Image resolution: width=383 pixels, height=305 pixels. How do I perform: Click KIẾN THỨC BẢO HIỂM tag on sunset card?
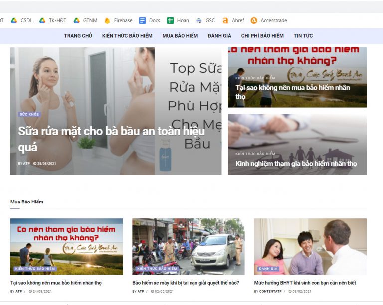[35, 269]
